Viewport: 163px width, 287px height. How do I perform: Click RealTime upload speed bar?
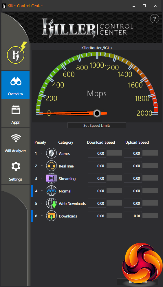[x=150, y=166]
